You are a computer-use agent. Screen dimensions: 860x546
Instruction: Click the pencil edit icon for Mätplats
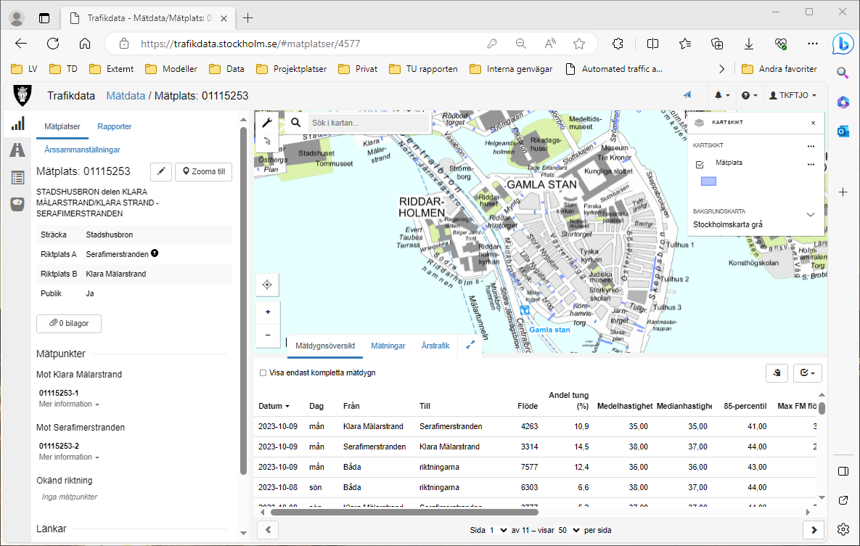tap(161, 172)
